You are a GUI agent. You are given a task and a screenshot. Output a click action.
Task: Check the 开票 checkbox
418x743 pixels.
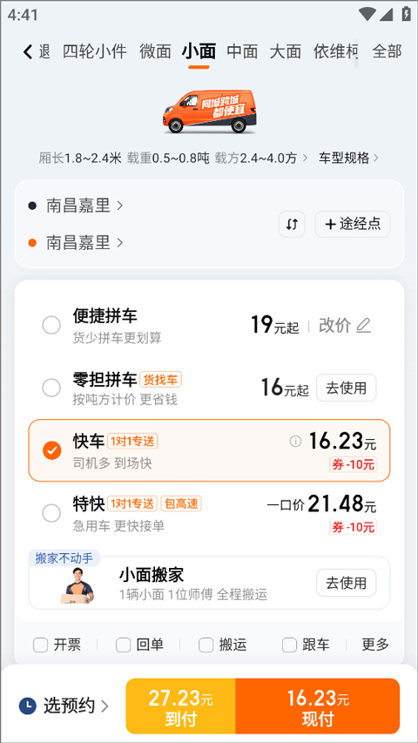(41, 645)
